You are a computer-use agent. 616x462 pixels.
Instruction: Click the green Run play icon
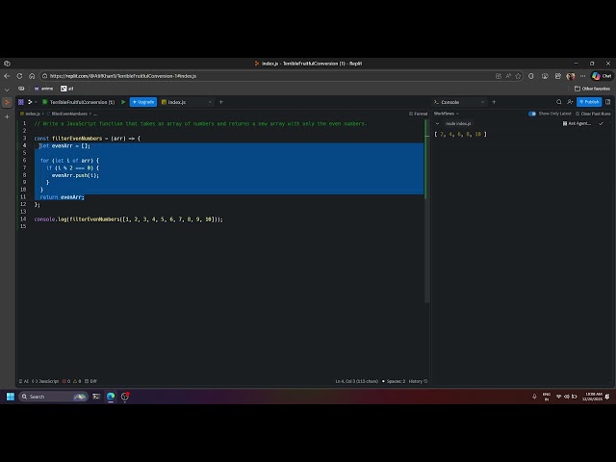123,102
